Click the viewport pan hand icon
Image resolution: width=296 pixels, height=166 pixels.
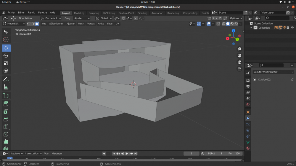[x=239, y=56]
